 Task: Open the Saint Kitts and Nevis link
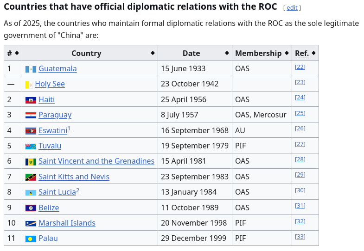pos(74,177)
